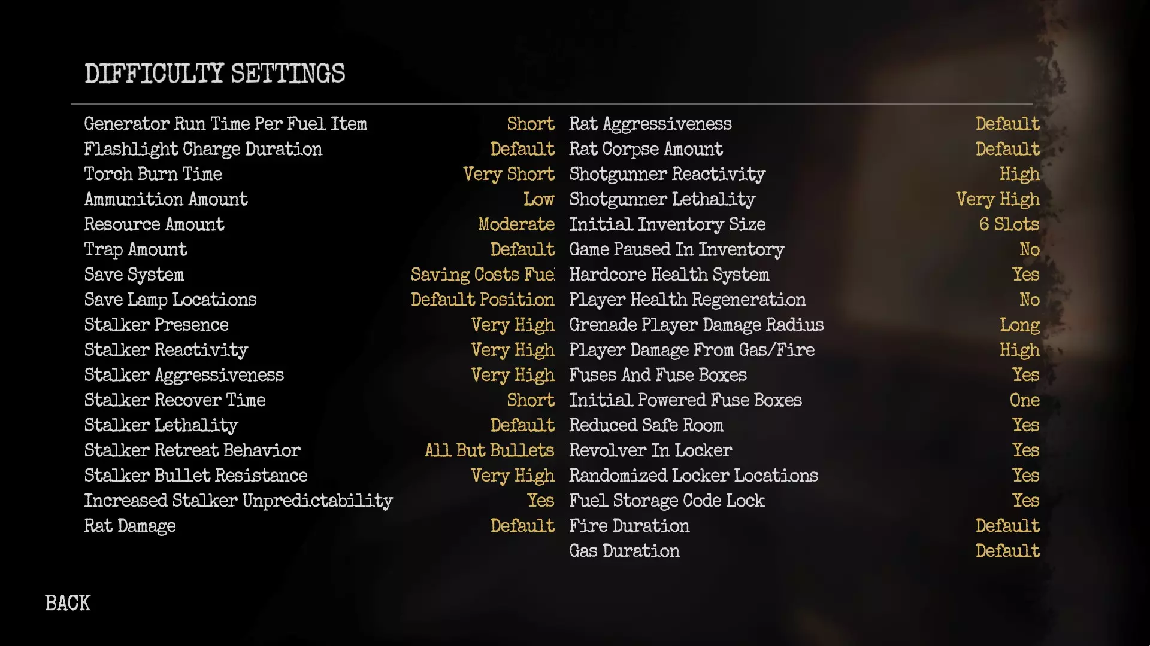Toggle Game Paused In Inventory setting

[1029, 249]
